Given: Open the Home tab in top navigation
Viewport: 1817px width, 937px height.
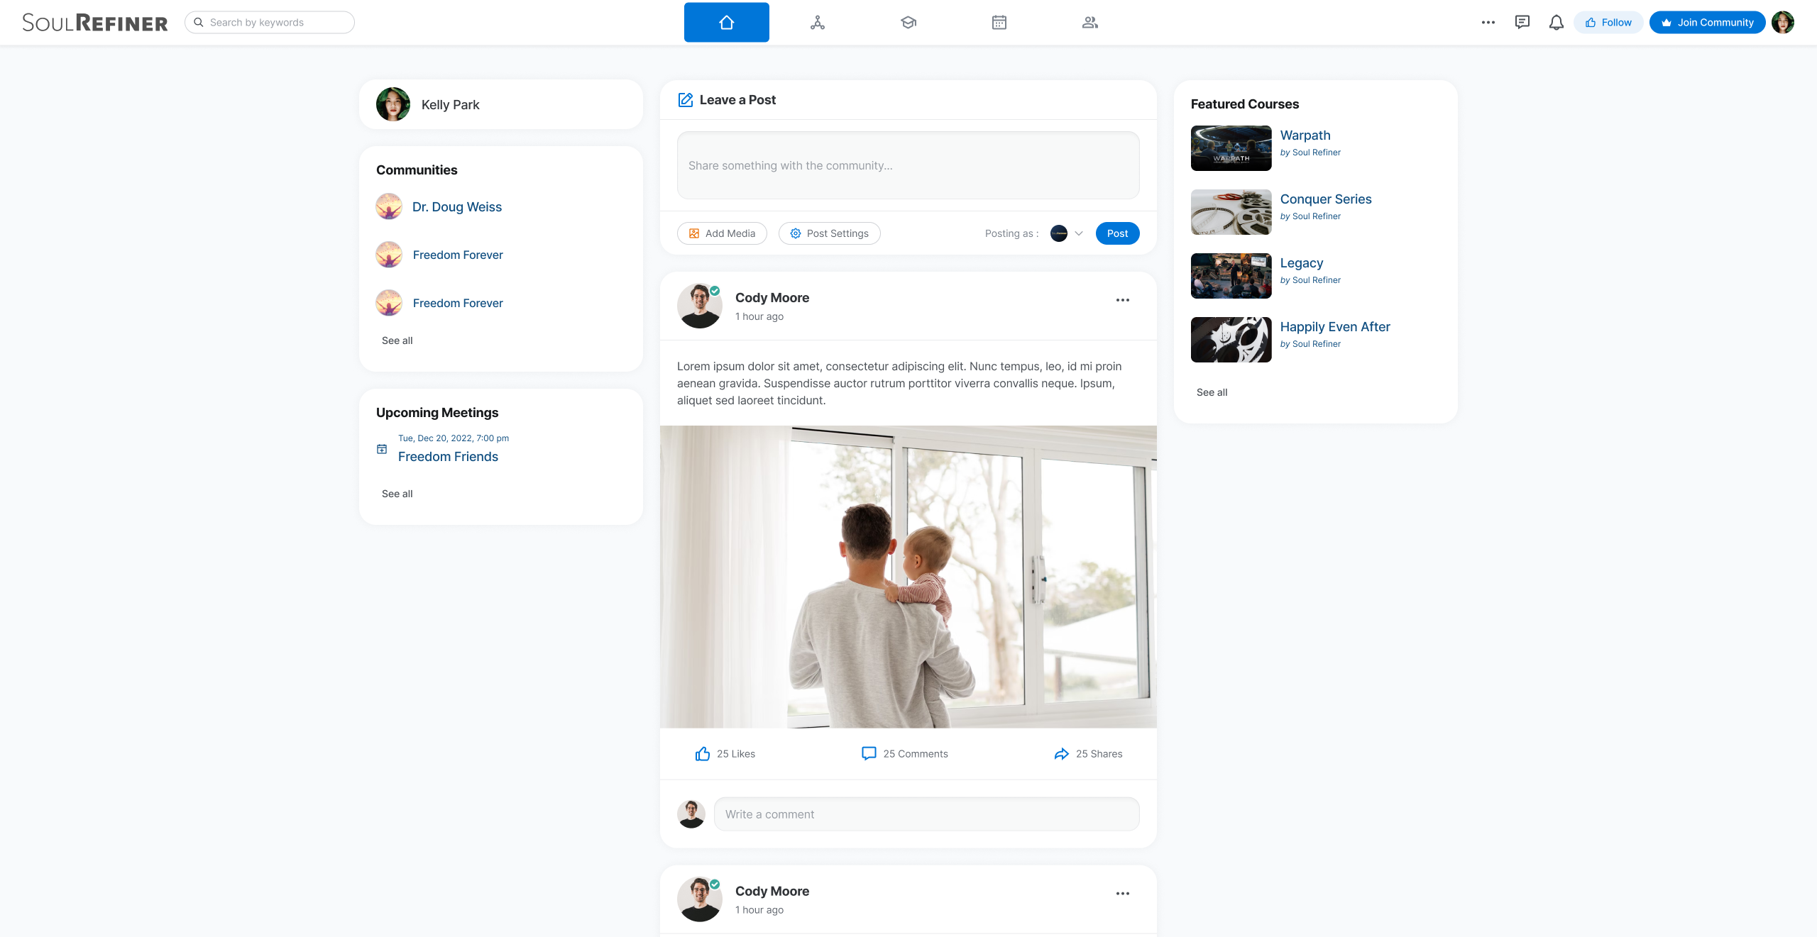Looking at the screenshot, I should pos(726,22).
